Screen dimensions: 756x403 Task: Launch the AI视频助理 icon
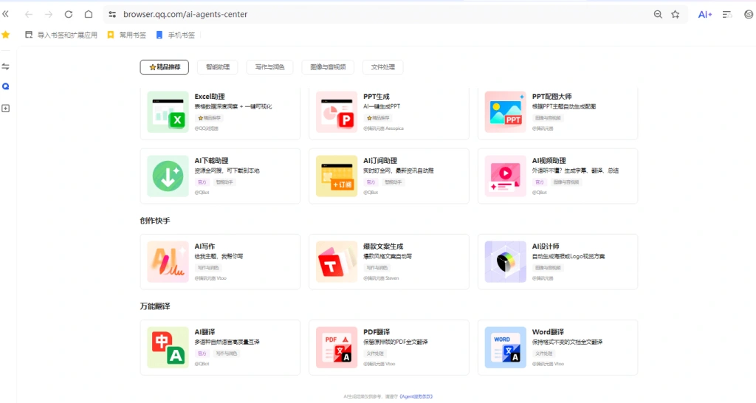coord(506,176)
